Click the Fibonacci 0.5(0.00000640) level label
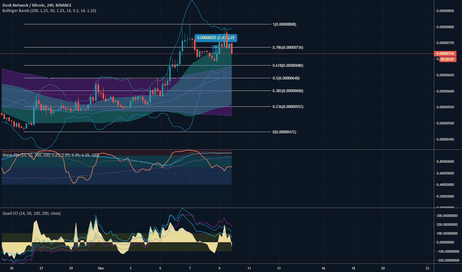The width and height of the screenshot is (462, 272). [286, 78]
